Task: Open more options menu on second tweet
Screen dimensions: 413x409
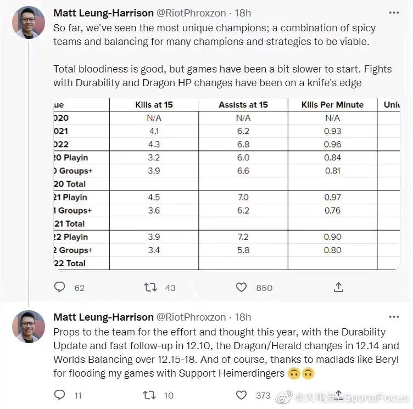Action: [394, 317]
